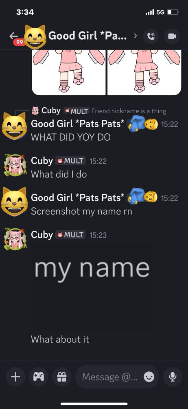Tap Cuby's avatar next to 'What did I do'

(x=15, y=165)
